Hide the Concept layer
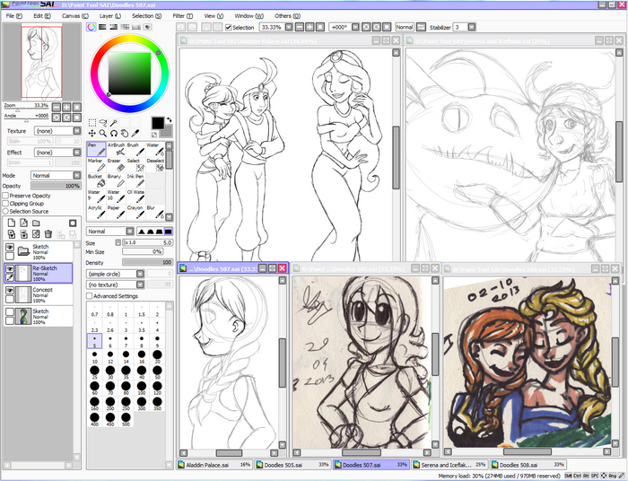 10,291
